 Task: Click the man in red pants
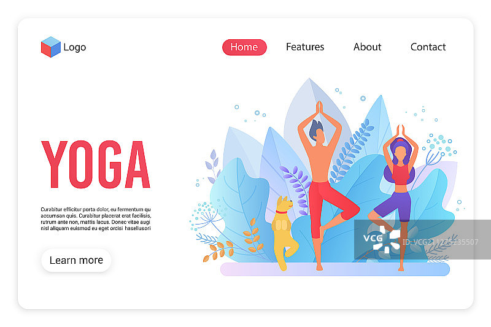(x=326, y=185)
